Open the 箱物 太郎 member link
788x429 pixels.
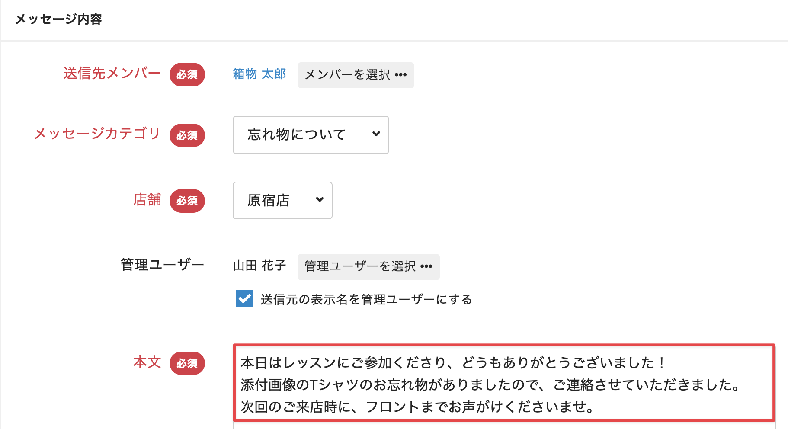(x=259, y=74)
